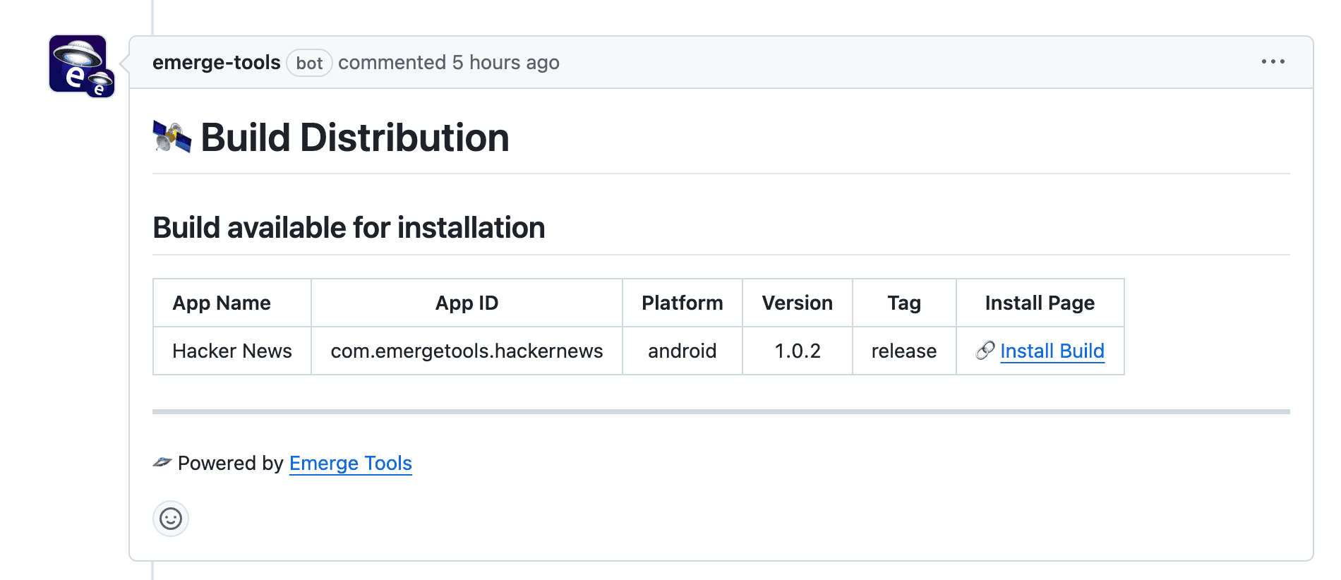Screen dimensions: 1341x580
Task: Click the small secondary avatar badge
Action: coord(101,84)
